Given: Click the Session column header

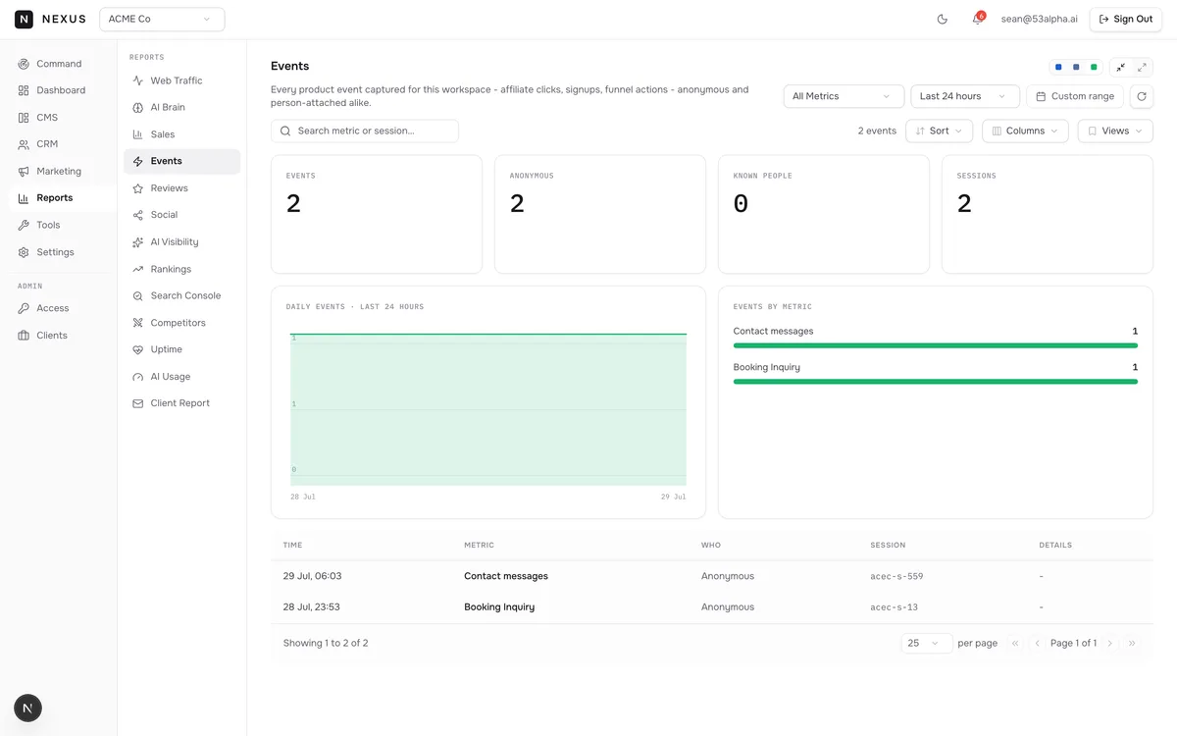Looking at the screenshot, I should 888,545.
